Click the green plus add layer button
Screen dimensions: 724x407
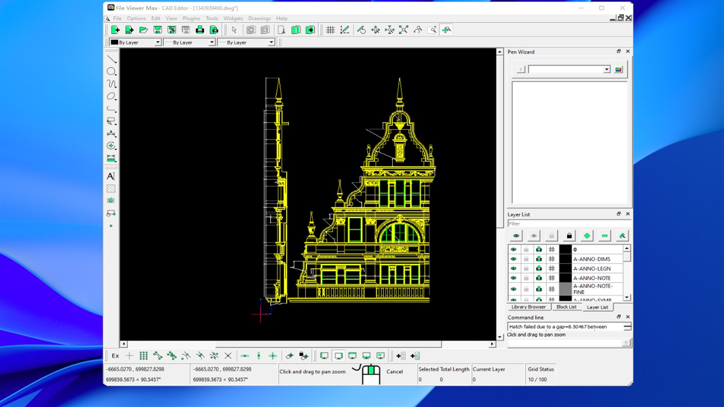(x=586, y=236)
